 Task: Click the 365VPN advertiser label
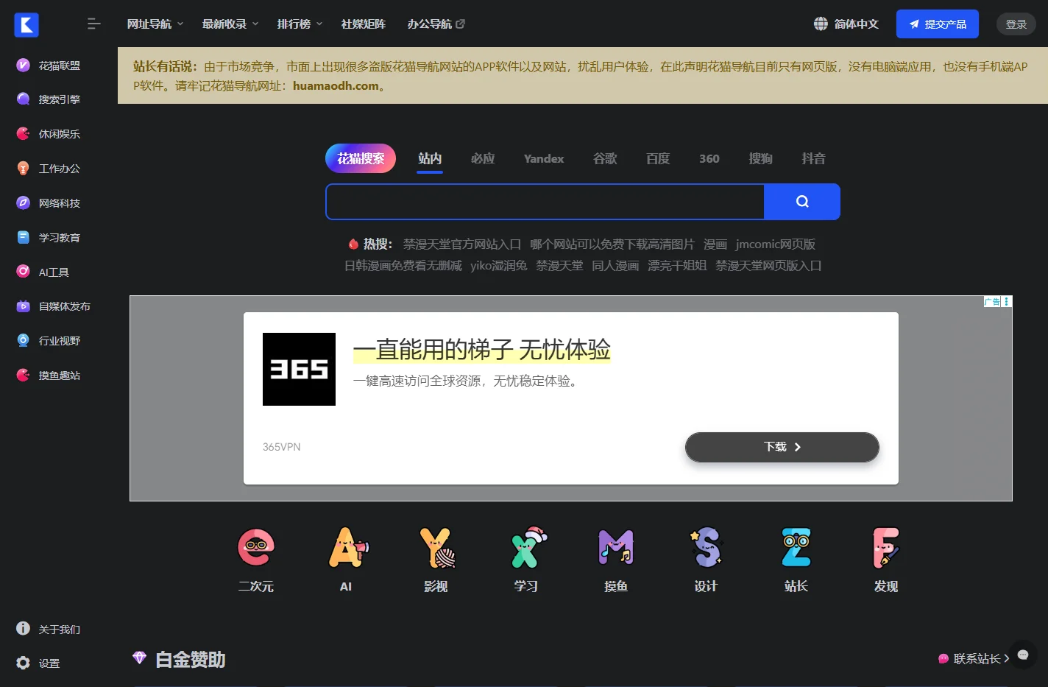(281, 447)
